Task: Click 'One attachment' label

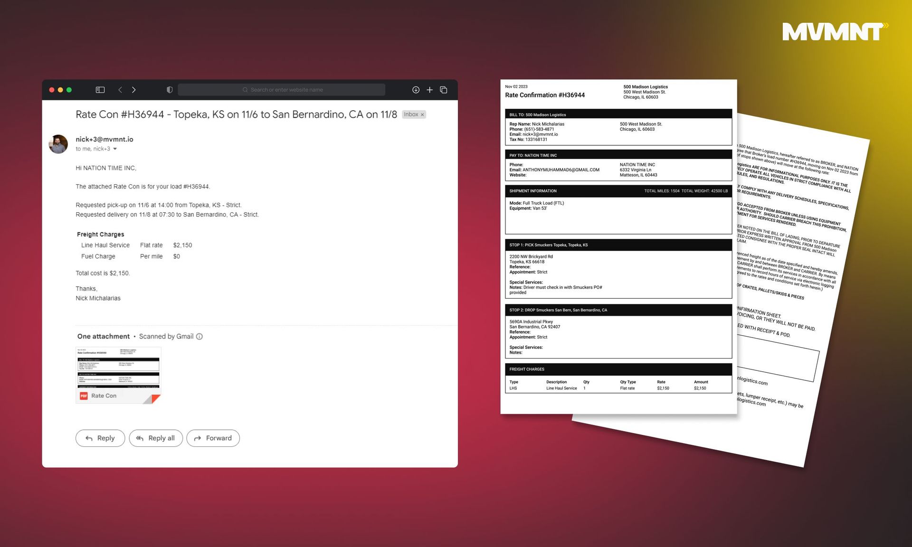Action: click(x=104, y=336)
